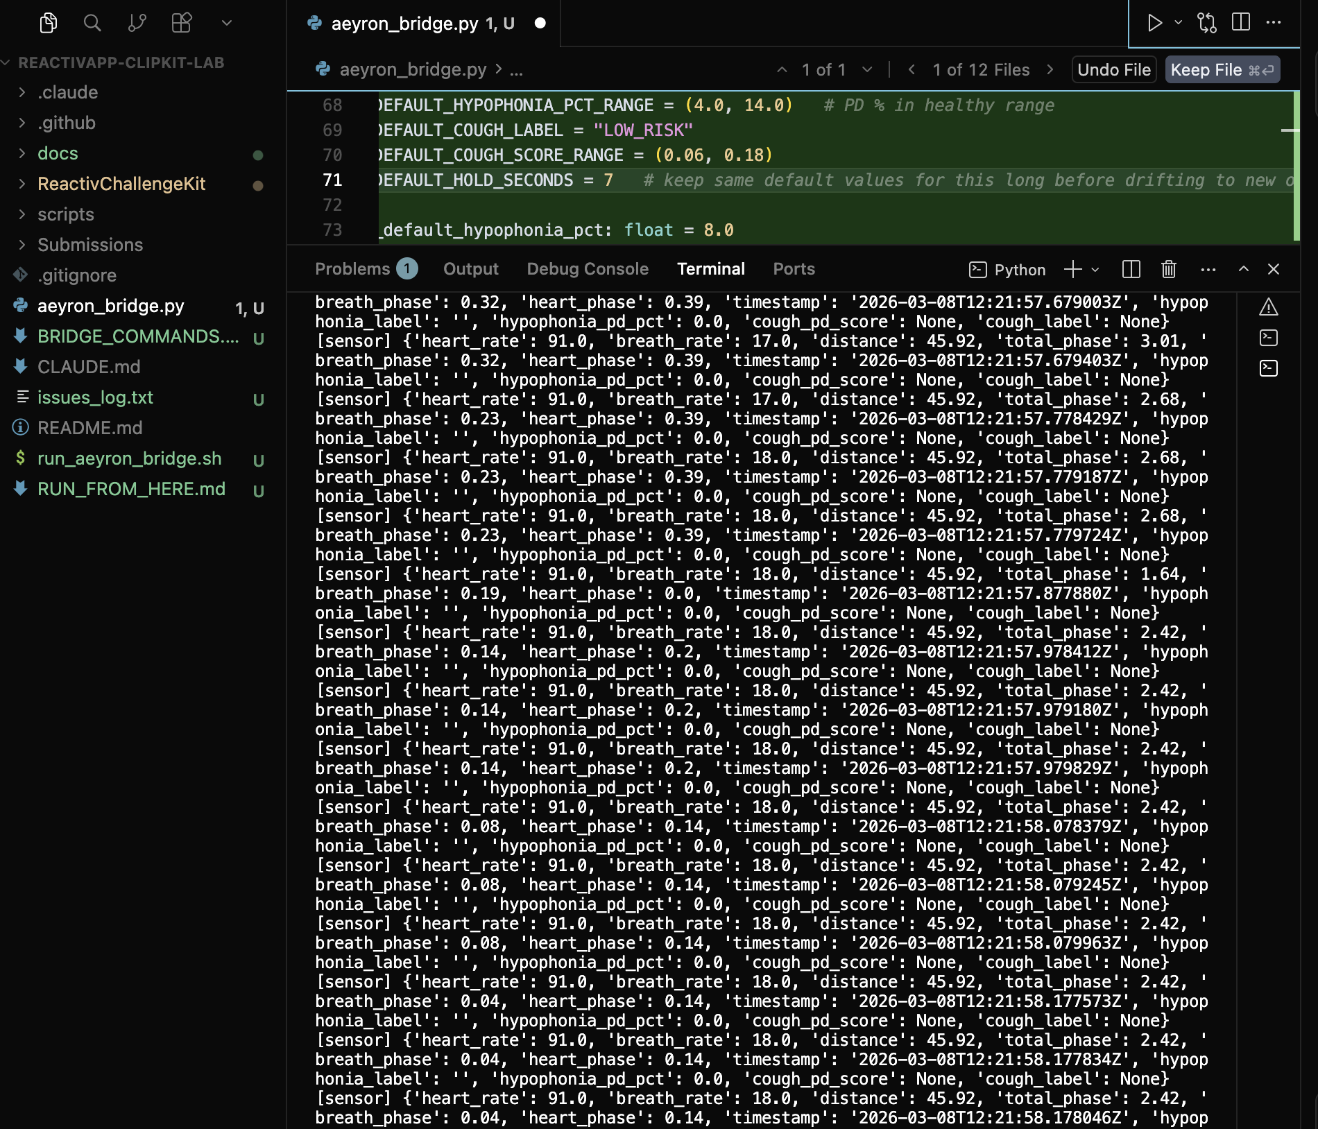This screenshot has height=1129, width=1318.
Task: Click the editor overview ruler scrollbar
Action: [x=1296, y=166]
